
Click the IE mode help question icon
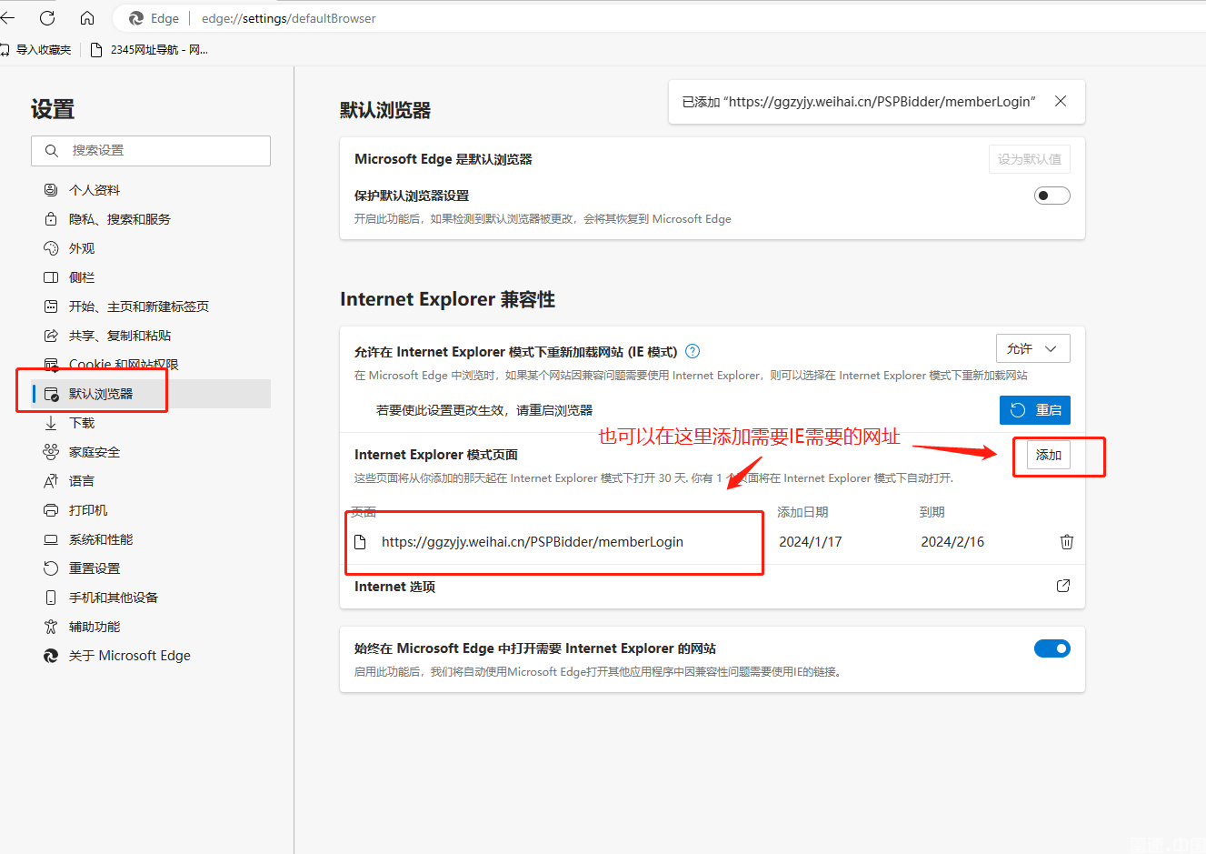tap(693, 351)
